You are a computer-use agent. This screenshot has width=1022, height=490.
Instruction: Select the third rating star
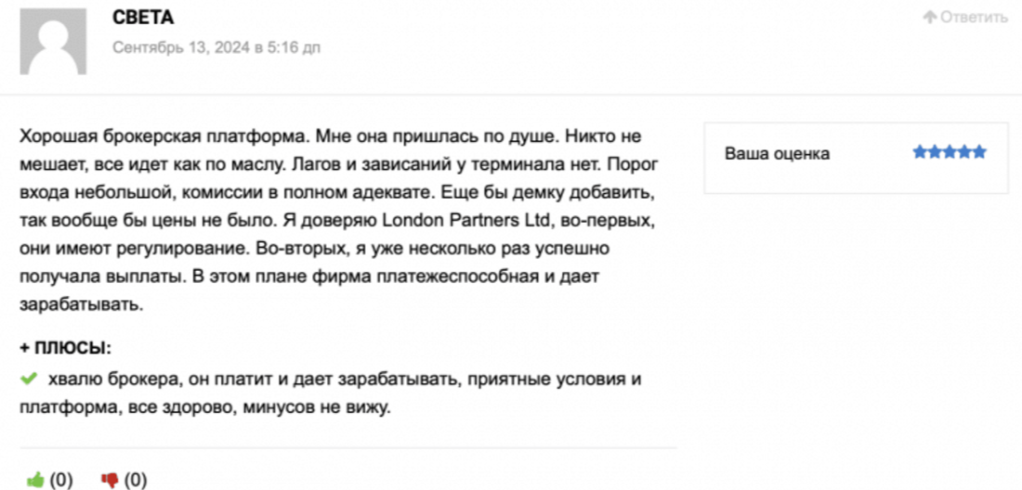950,152
